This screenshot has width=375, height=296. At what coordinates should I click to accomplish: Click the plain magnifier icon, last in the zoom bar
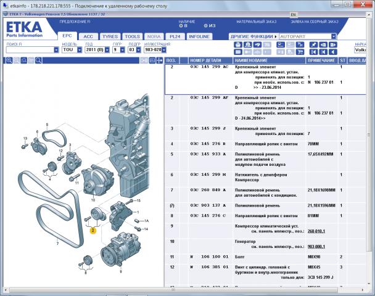click(x=38, y=60)
